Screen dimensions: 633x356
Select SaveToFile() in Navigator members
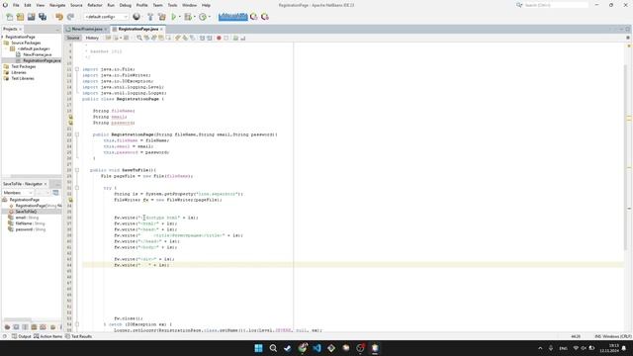(x=26, y=212)
